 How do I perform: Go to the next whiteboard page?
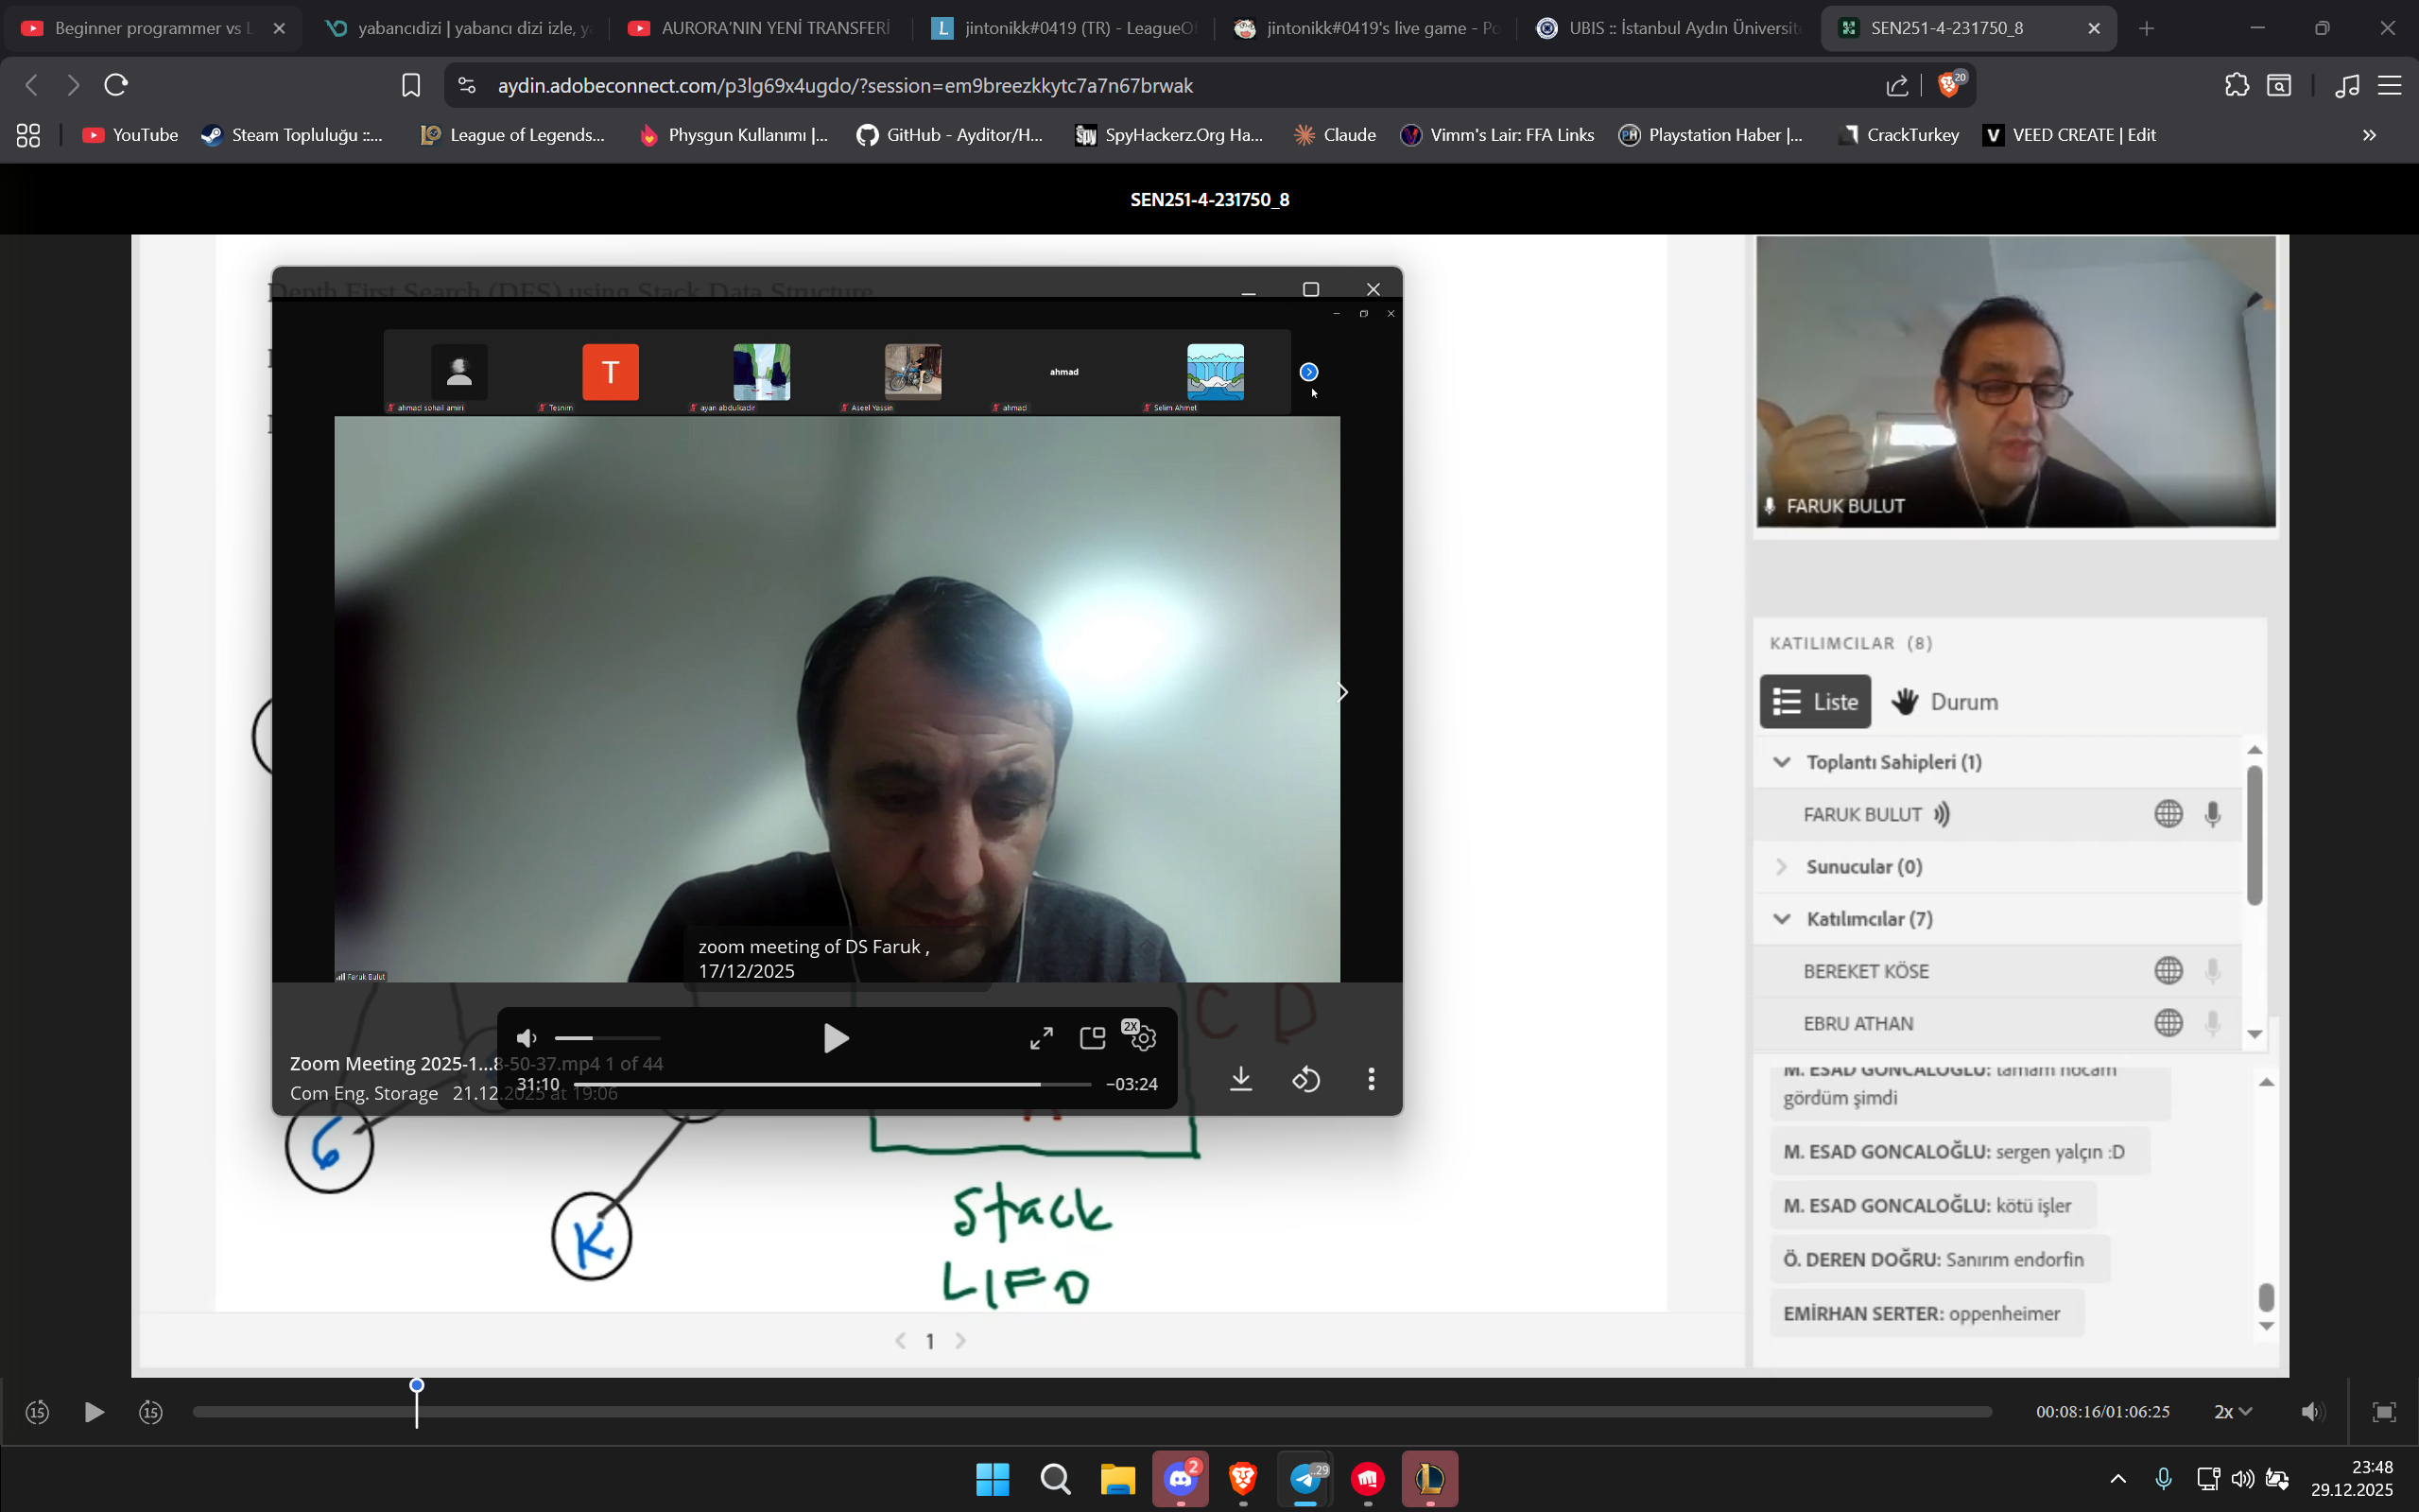tap(960, 1341)
